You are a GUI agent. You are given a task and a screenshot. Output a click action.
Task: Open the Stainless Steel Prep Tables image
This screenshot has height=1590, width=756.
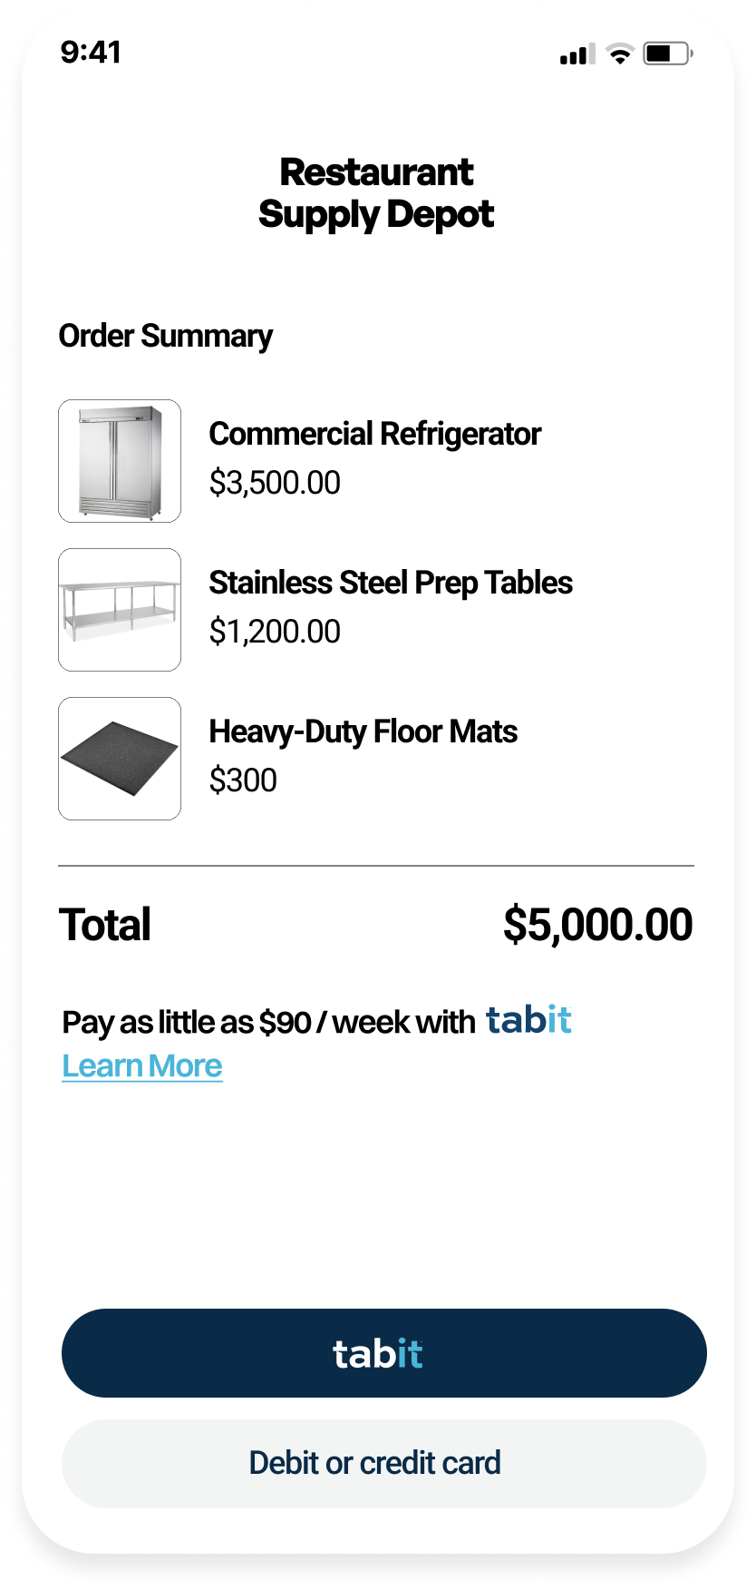tap(120, 610)
